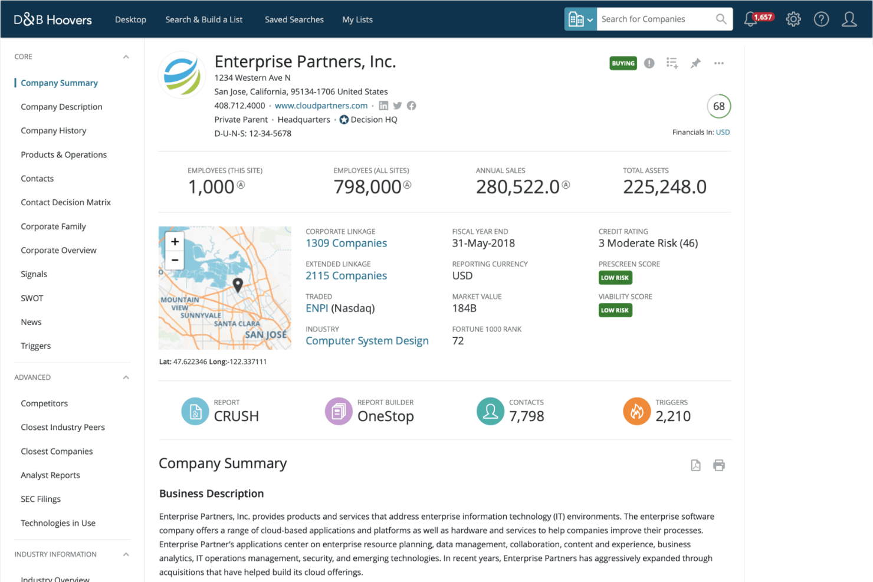
Task: Click annual sales info marker icon
Action: pos(566,185)
